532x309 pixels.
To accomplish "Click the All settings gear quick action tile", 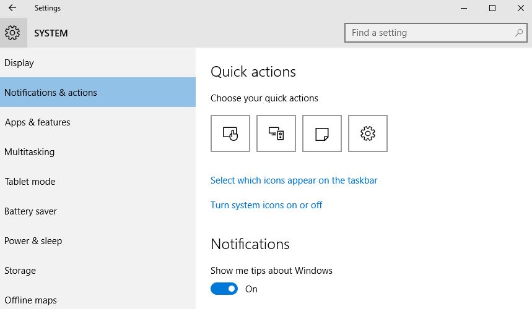I will coord(368,133).
